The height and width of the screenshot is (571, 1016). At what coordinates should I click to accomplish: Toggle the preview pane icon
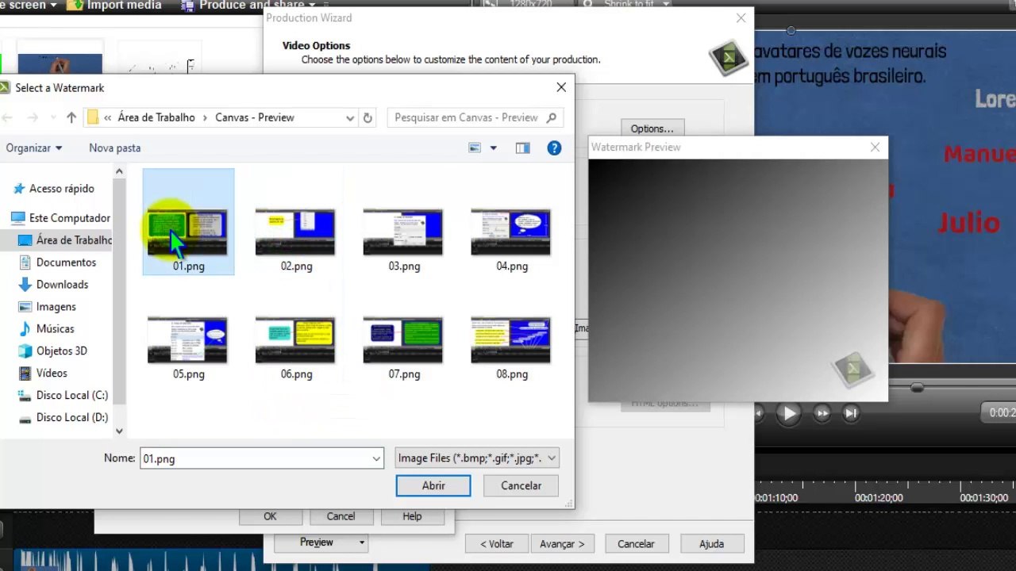pyautogui.click(x=522, y=148)
